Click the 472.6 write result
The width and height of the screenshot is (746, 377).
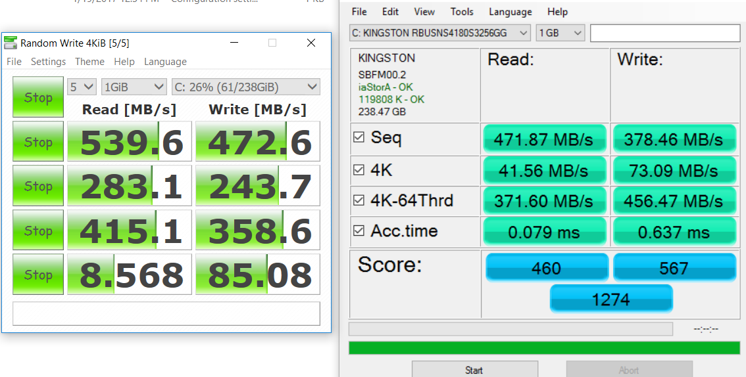coord(258,141)
